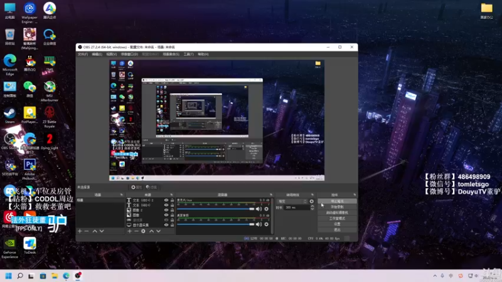Open ToDesk desktop shortcut
502x282 pixels.
(29, 246)
